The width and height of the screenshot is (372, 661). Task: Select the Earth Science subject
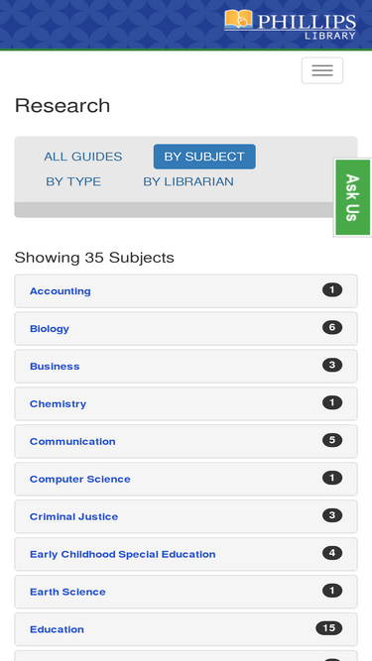(x=67, y=592)
